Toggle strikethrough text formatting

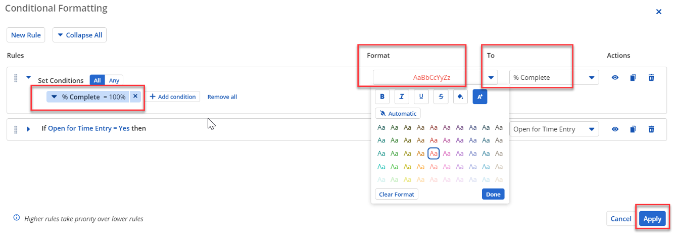(x=441, y=97)
